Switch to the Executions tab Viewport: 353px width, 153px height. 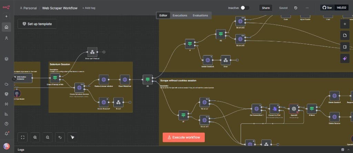pos(180,15)
